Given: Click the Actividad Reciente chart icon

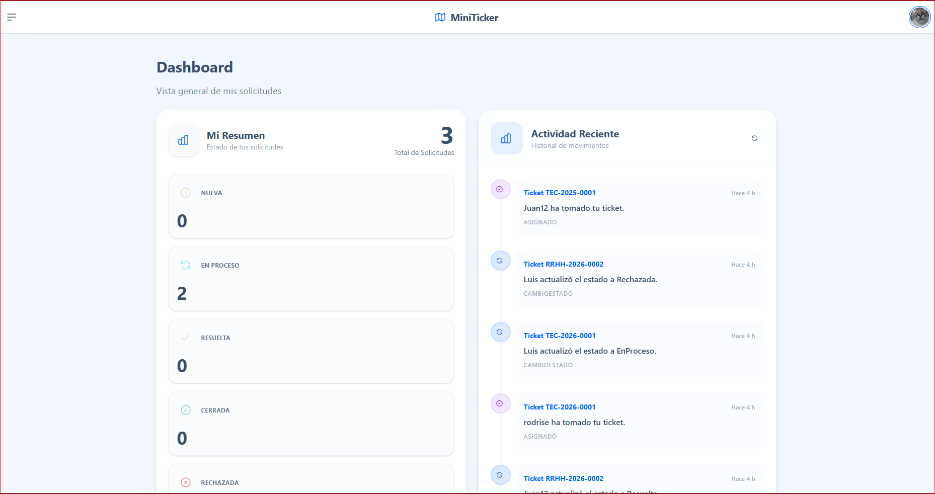Looking at the screenshot, I should 506,138.
